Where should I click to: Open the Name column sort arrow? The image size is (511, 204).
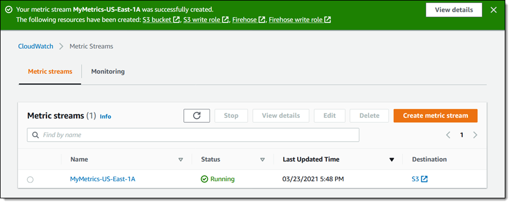coord(181,160)
